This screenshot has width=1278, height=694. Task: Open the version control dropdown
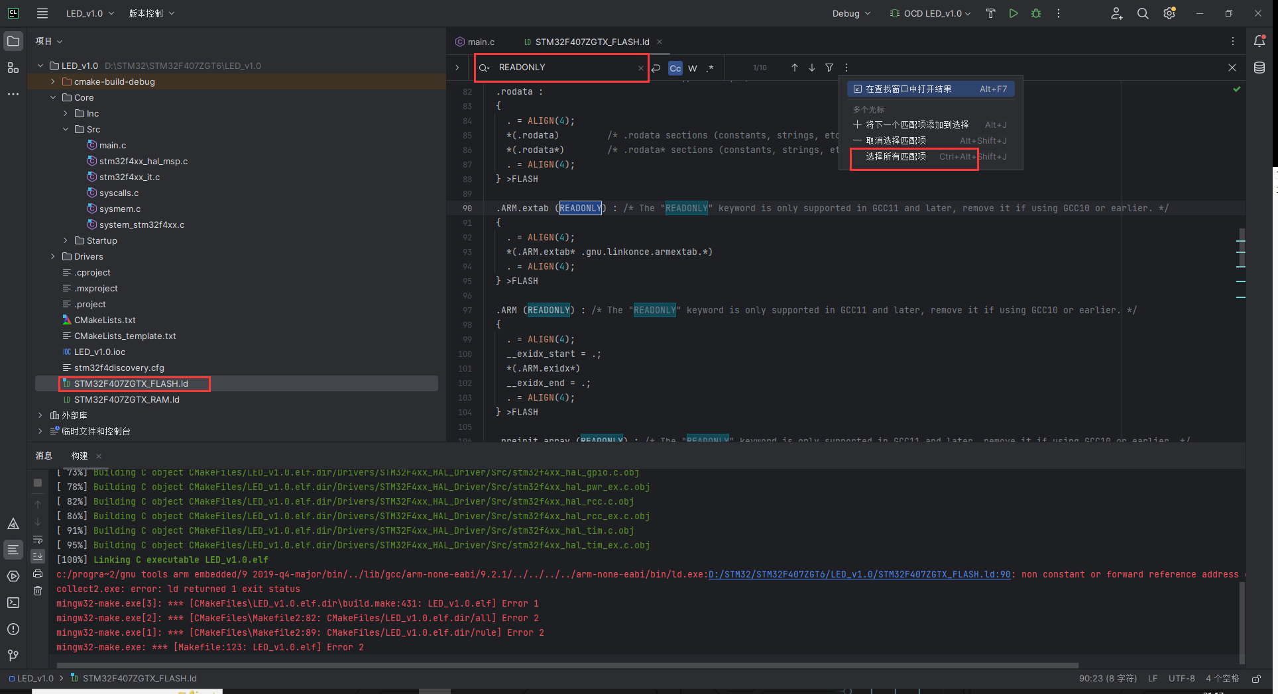tap(152, 13)
